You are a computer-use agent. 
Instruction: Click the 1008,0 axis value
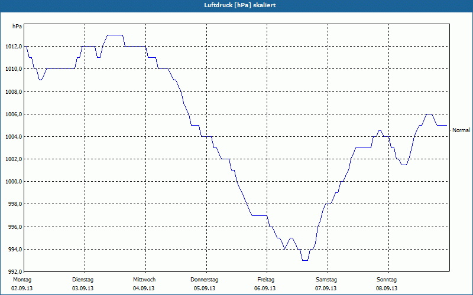[14, 91]
